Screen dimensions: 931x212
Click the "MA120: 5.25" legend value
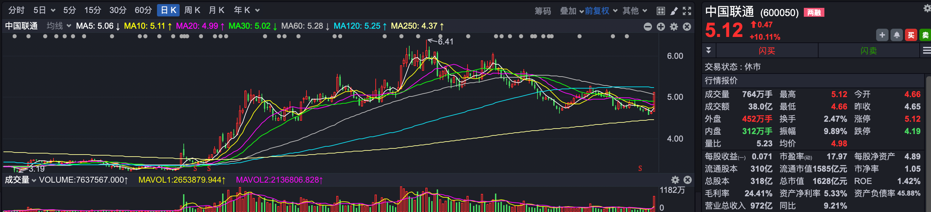(x=357, y=26)
